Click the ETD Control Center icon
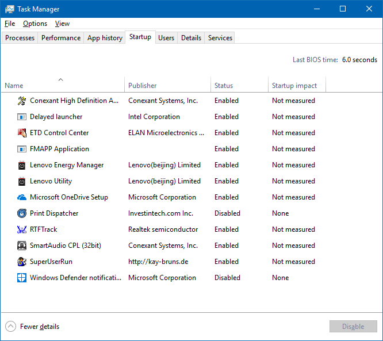The height and width of the screenshot is (341, 383). click(x=22, y=133)
